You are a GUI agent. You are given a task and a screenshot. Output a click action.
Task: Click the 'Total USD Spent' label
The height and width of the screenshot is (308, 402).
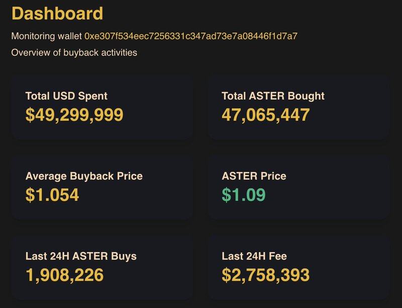66,96
